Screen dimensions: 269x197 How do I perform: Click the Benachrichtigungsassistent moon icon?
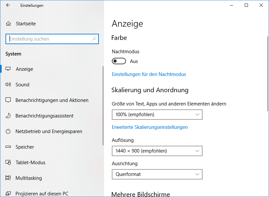tap(8, 116)
